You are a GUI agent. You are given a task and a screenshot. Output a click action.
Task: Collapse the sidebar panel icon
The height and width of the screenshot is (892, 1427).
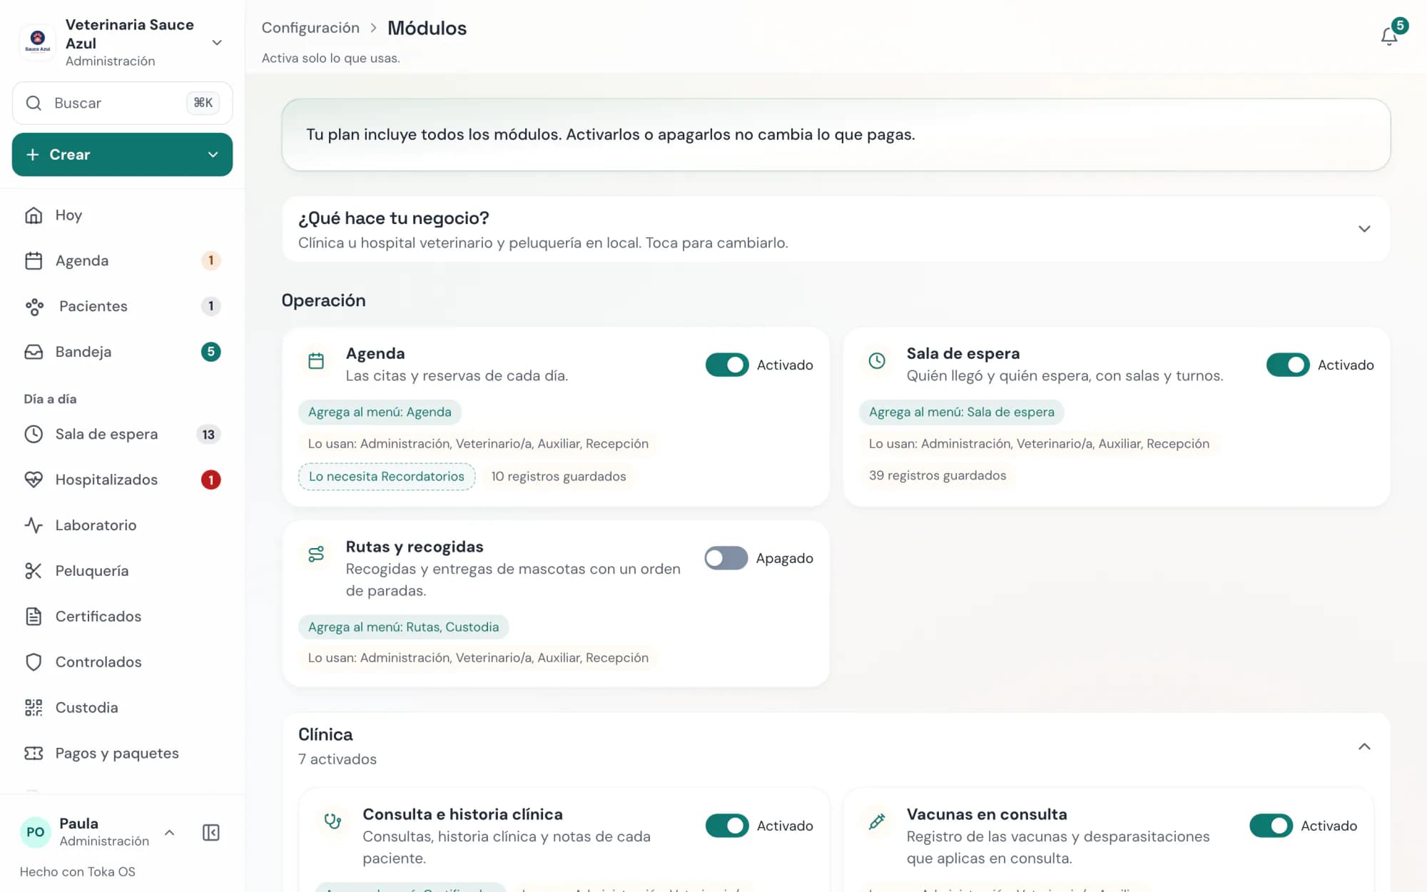(210, 832)
